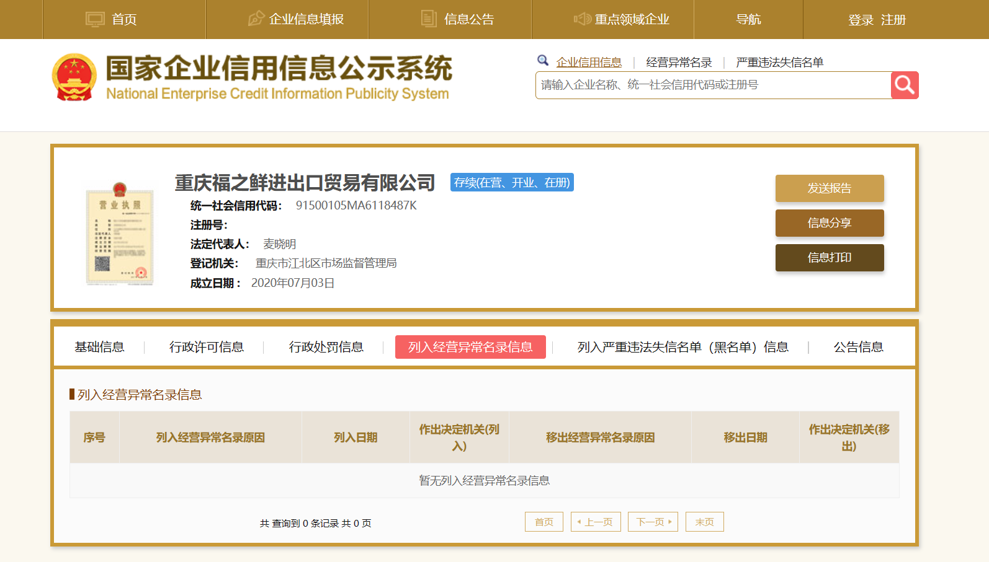989x562 pixels.
Task: Click the establishment date 2020年07月03日
Action: click(x=293, y=283)
